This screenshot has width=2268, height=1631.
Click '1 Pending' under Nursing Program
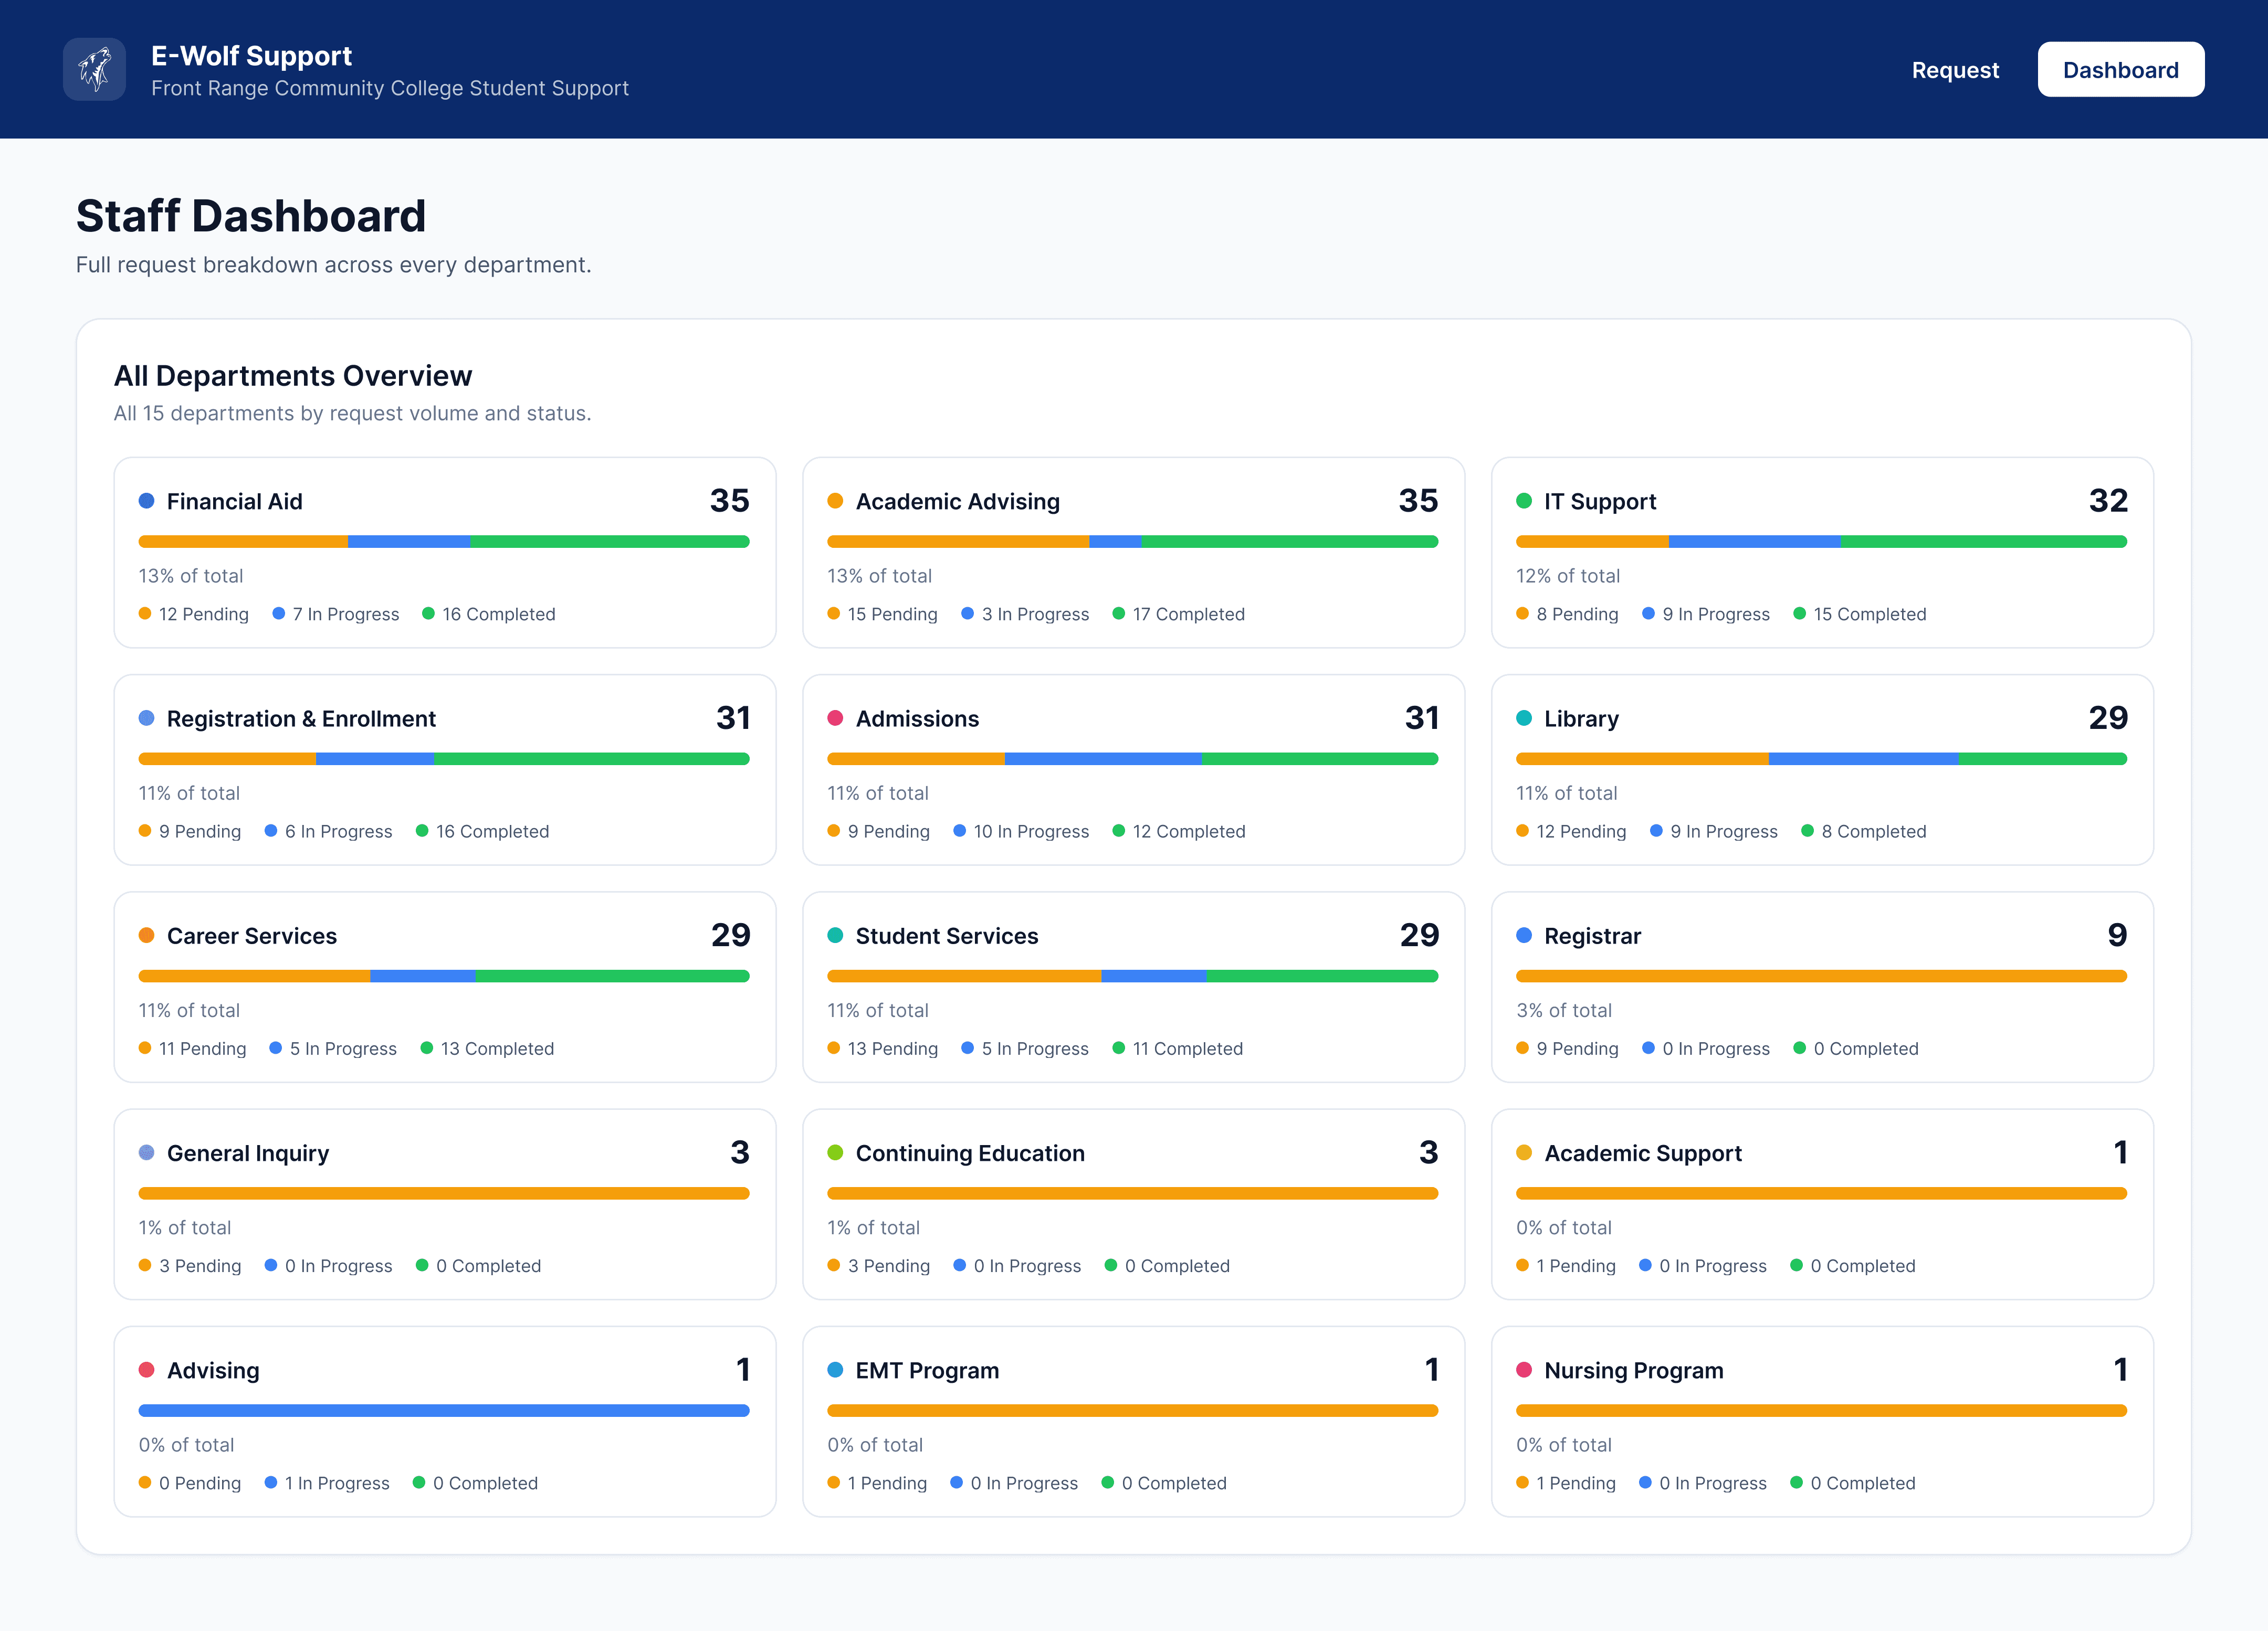[x=1566, y=1482]
